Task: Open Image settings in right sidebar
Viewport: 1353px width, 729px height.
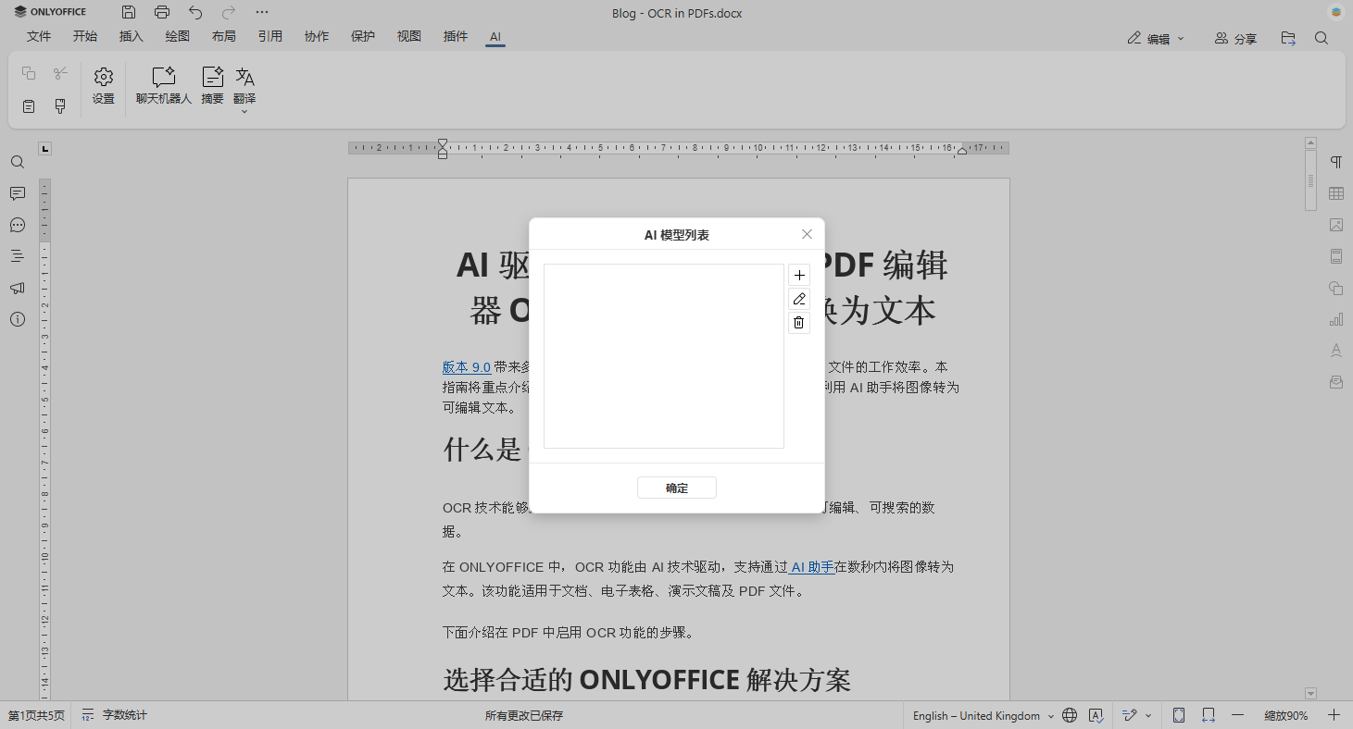Action: pyautogui.click(x=1336, y=225)
